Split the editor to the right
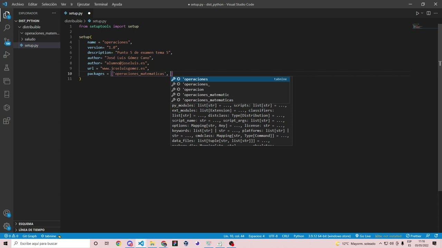The width and height of the screenshot is (442, 248). tap(429, 13)
